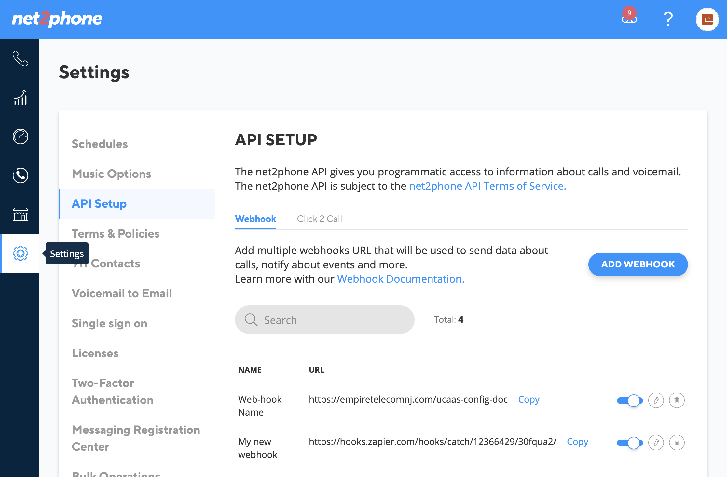
Task: Click the Settings gear sidebar icon
Action: tap(20, 253)
